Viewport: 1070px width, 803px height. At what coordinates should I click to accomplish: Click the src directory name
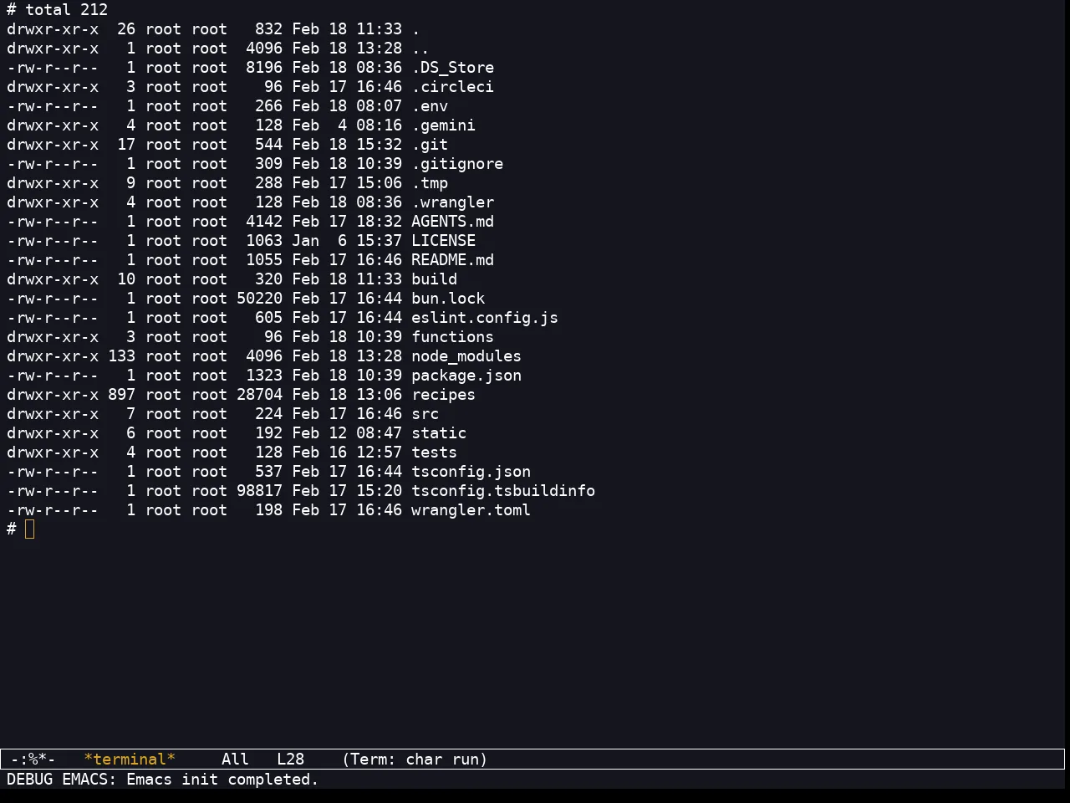[425, 414]
